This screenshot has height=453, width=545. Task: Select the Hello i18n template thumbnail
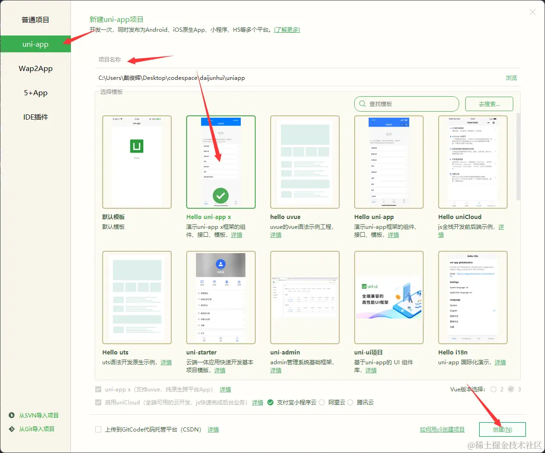(x=473, y=297)
